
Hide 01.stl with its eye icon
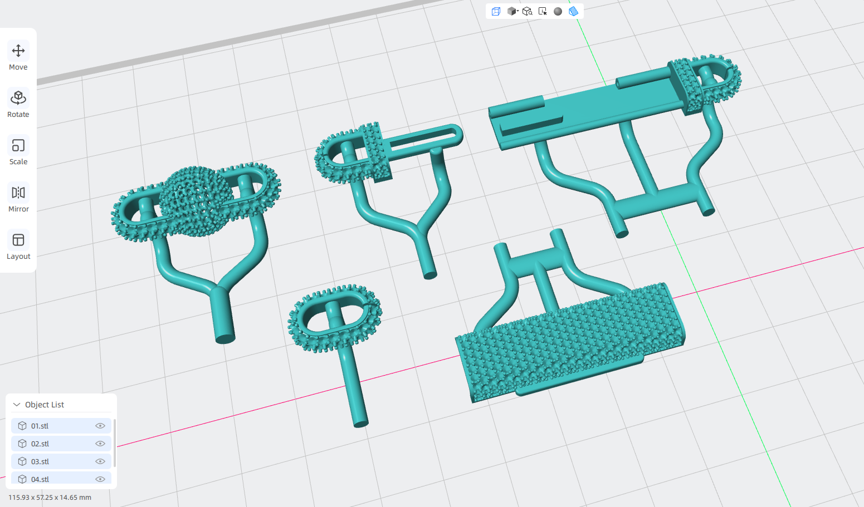(100, 426)
